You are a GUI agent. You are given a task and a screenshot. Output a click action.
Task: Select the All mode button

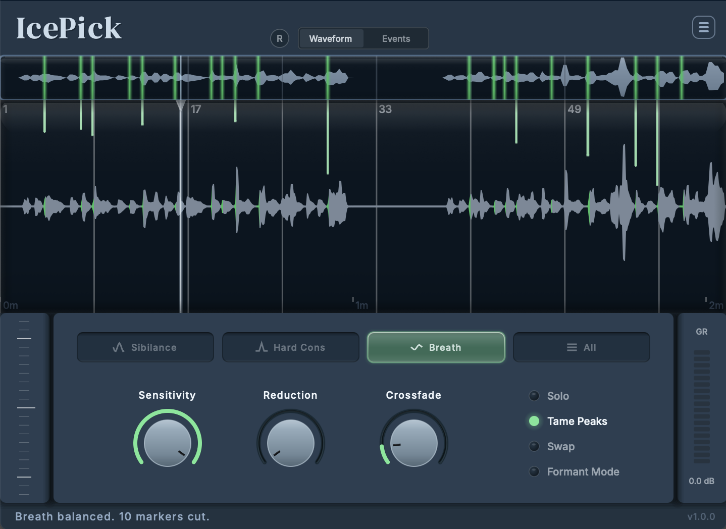[x=582, y=347]
